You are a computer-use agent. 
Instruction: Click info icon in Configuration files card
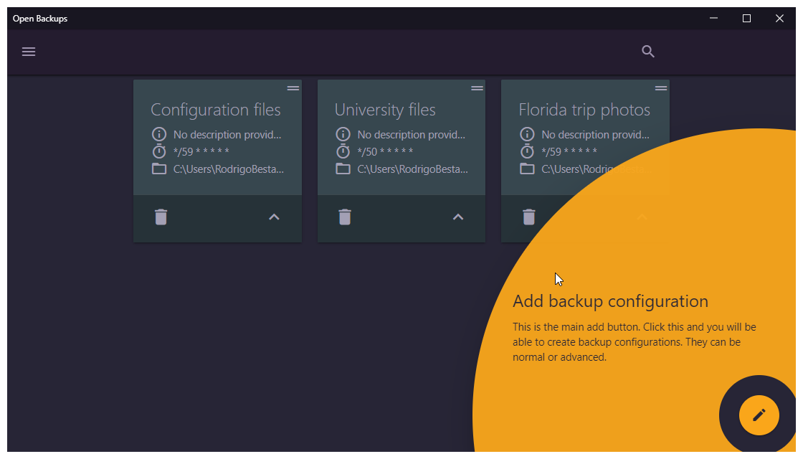click(159, 134)
